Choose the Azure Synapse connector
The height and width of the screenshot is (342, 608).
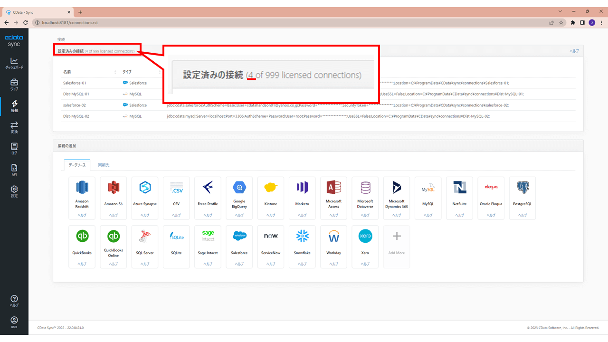click(145, 198)
